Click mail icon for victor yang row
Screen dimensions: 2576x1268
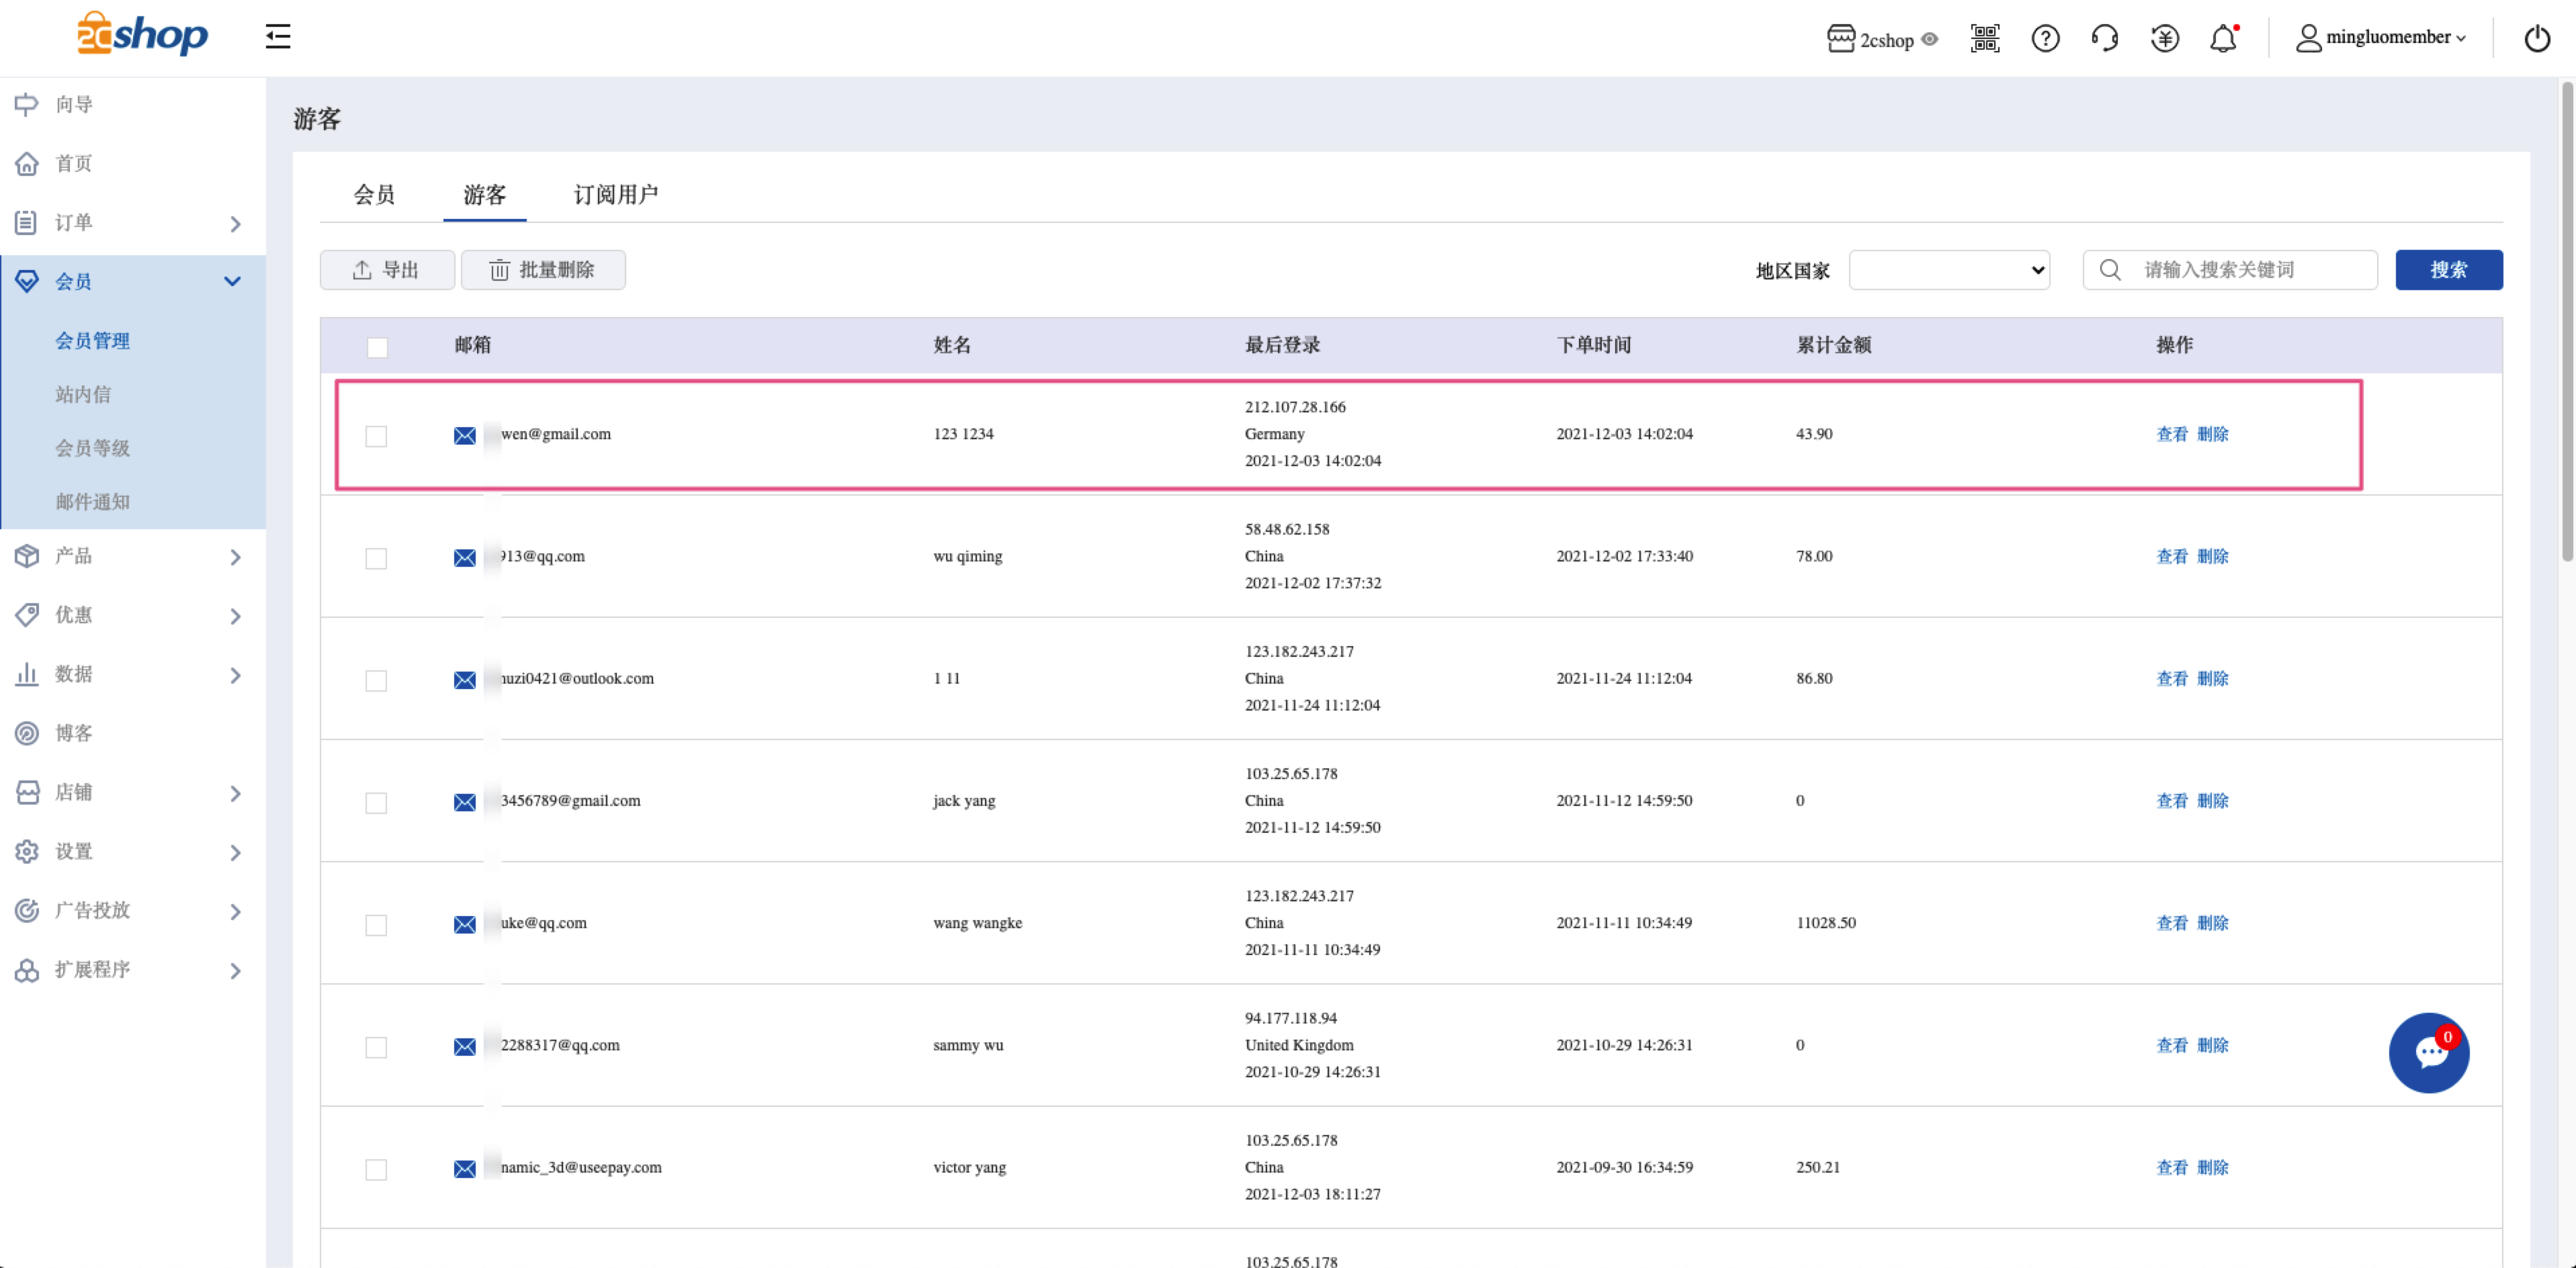coord(465,1169)
